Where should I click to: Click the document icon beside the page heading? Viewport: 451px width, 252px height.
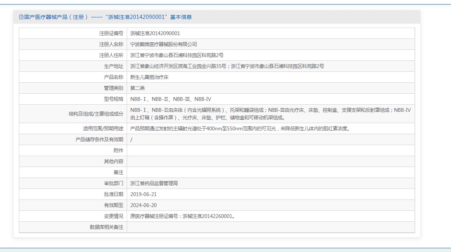click(21, 17)
